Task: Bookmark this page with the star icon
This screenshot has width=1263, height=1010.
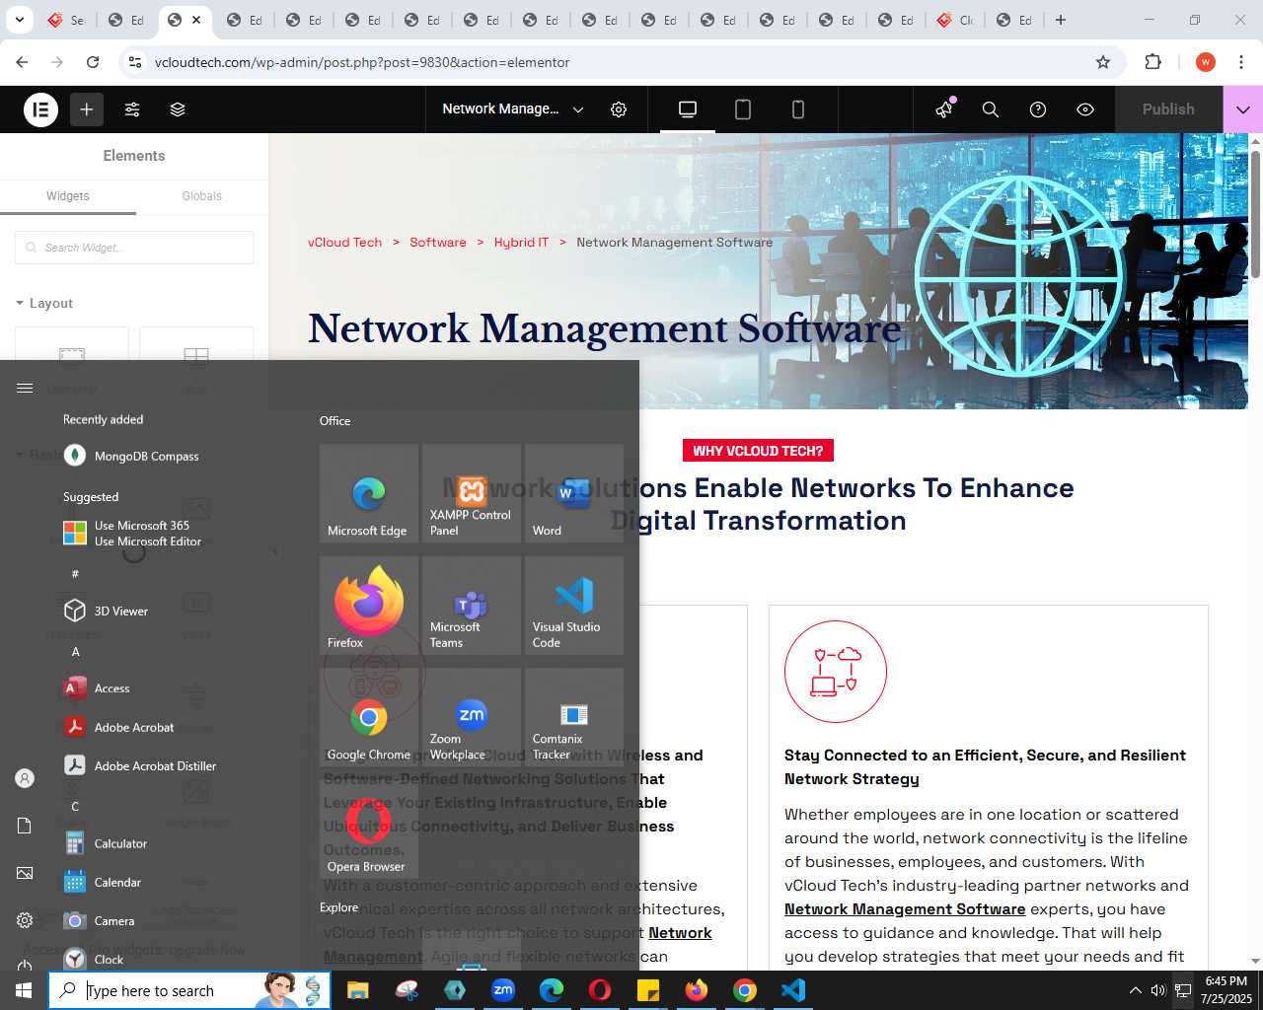Action: (x=1103, y=62)
